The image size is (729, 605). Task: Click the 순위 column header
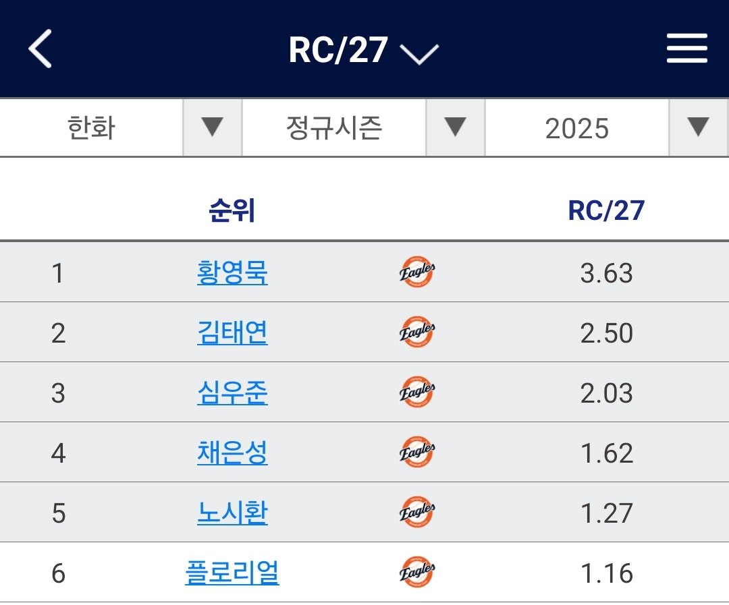point(232,210)
